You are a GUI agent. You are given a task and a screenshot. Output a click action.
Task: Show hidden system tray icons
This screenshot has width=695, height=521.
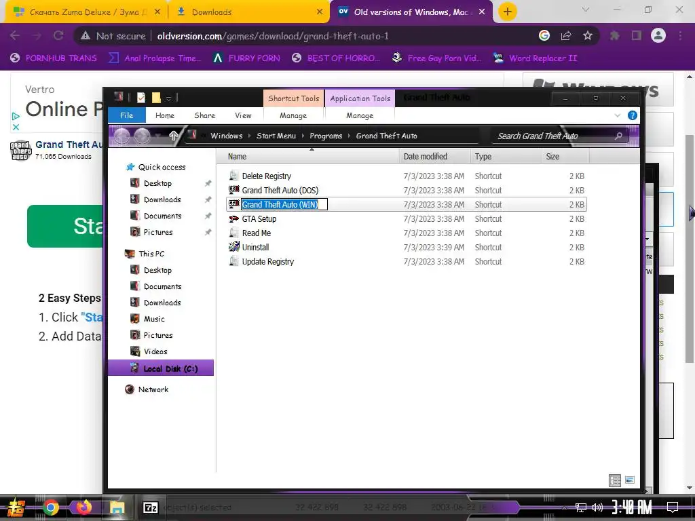[x=564, y=507]
